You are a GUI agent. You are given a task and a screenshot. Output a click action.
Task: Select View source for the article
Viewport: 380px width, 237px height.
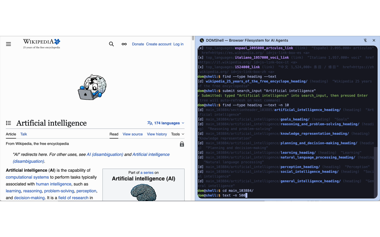[x=132, y=134]
